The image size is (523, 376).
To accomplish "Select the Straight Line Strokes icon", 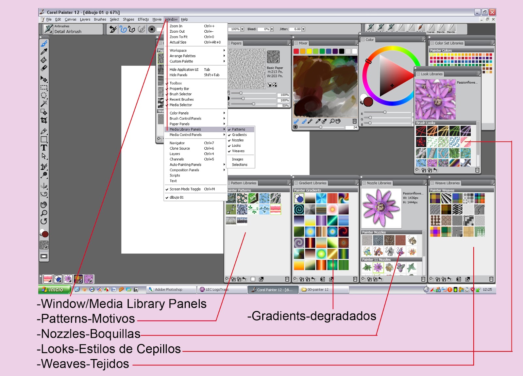I will pos(132,29).
